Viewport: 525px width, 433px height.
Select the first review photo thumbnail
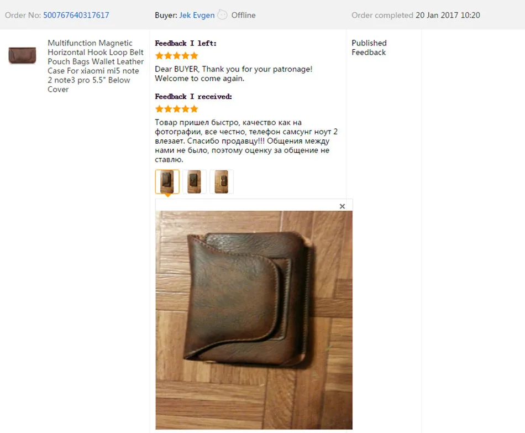point(167,181)
